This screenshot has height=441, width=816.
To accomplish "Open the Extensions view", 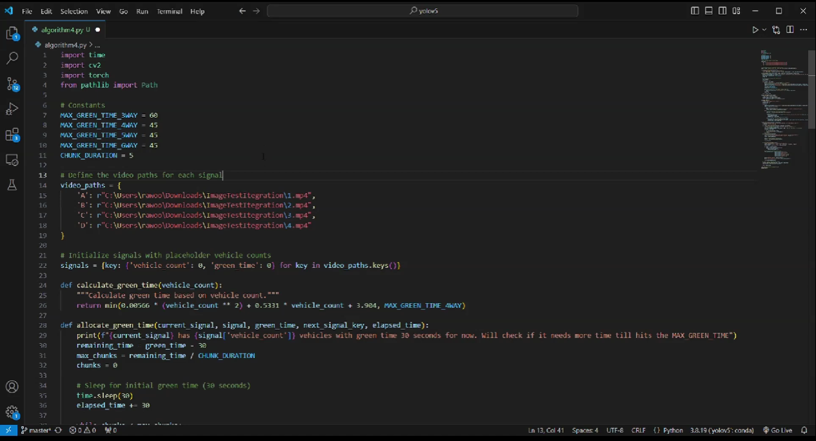I will [x=12, y=135].
